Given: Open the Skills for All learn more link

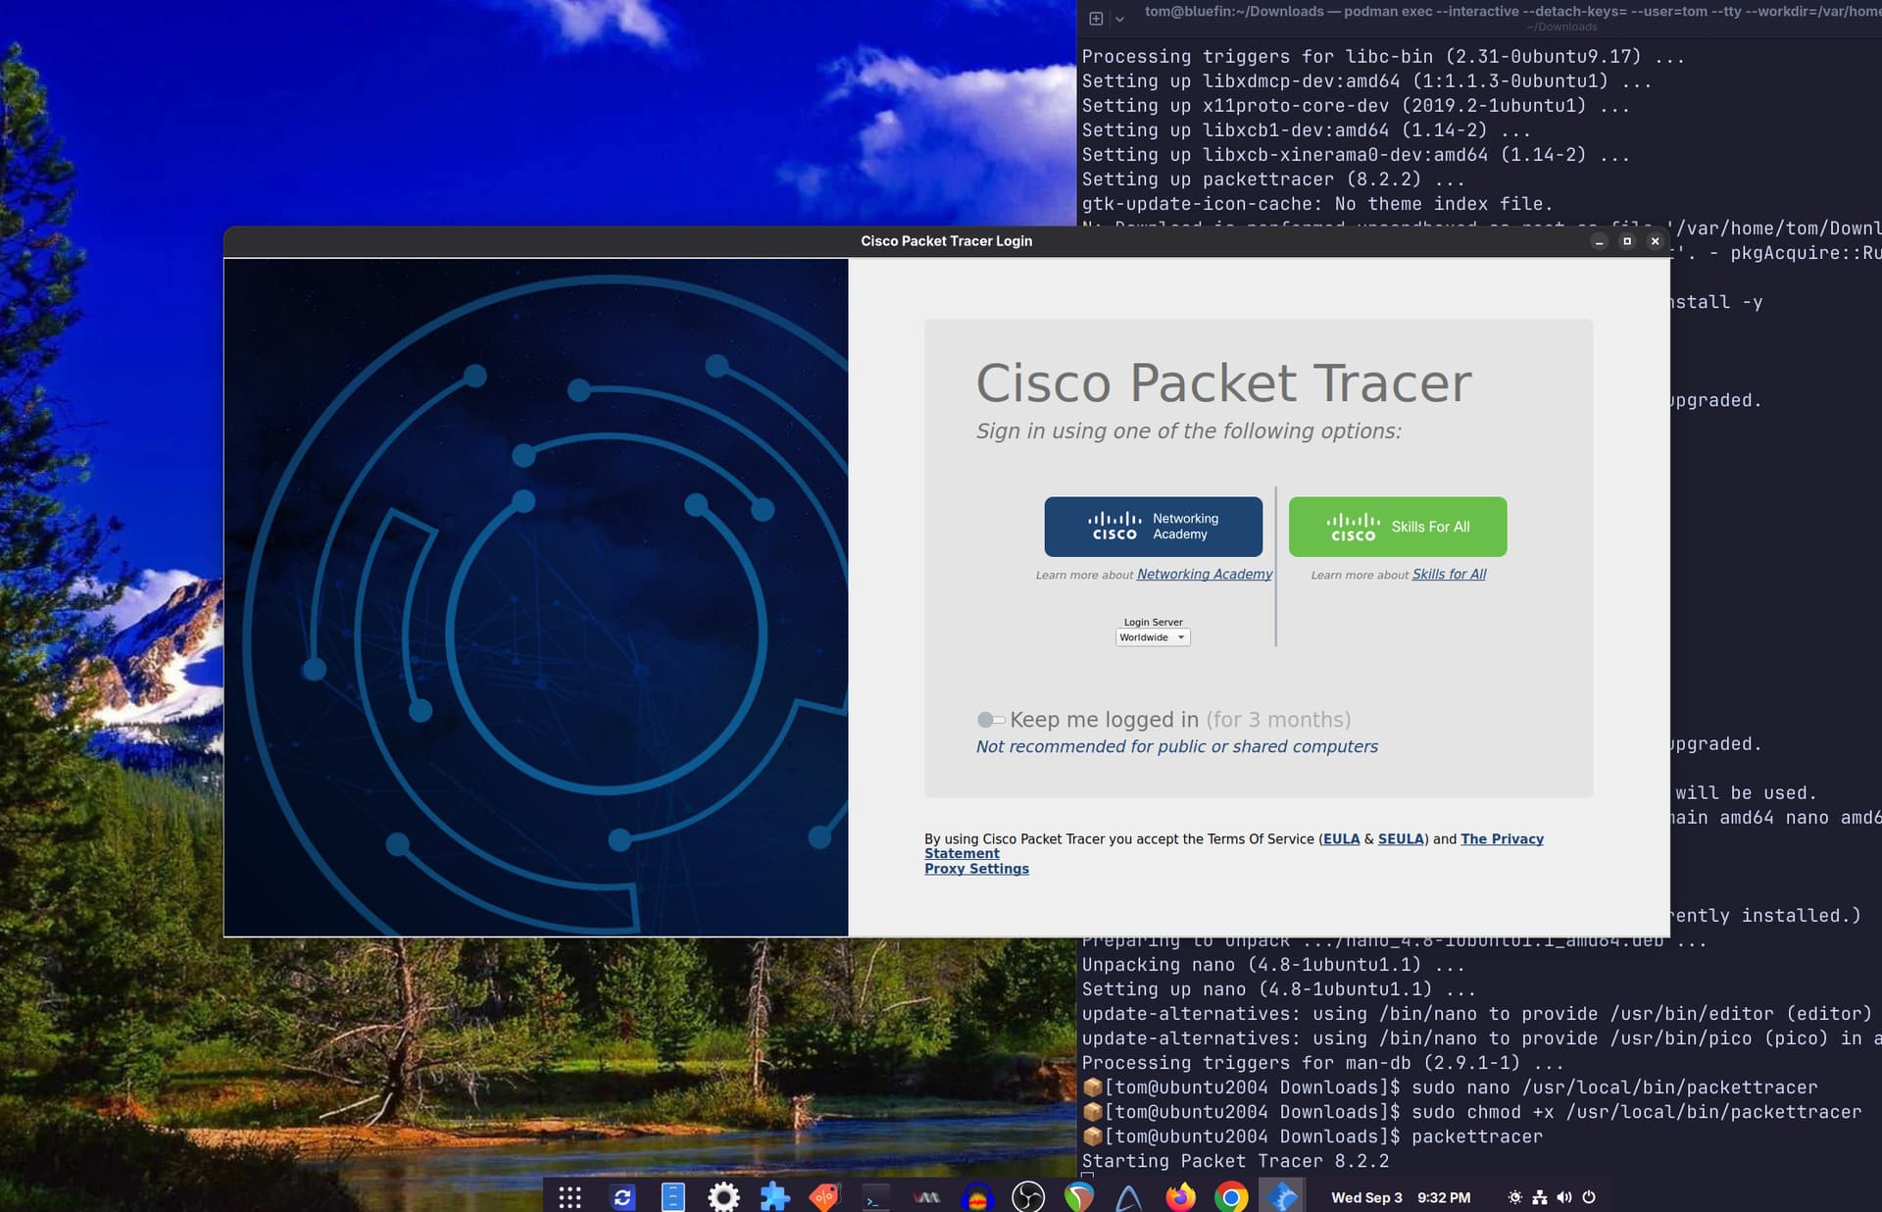Looking at the screenshot, I should 1449,575.
